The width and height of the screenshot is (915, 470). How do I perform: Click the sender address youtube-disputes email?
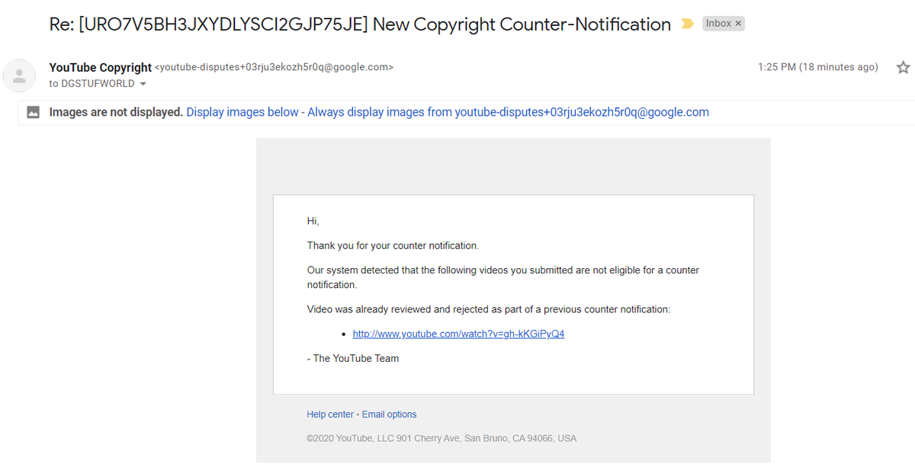click(274, 67)
